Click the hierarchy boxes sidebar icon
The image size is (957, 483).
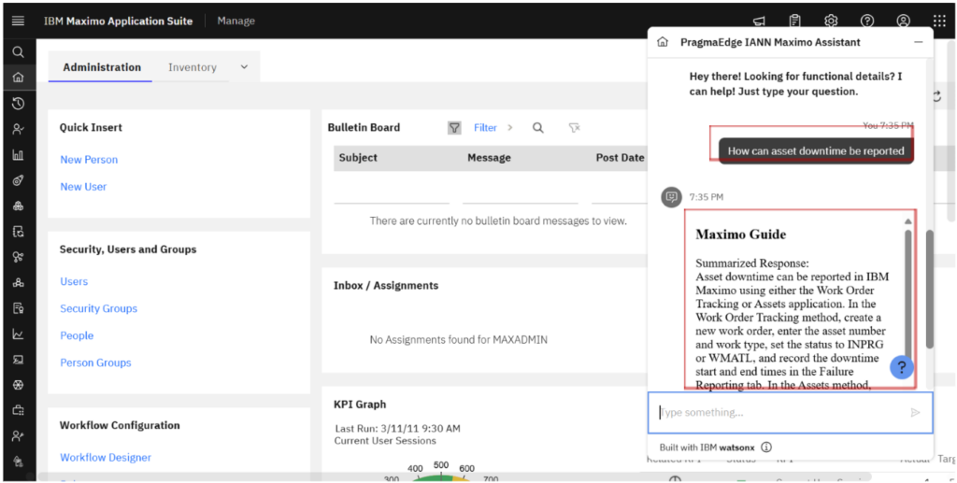click(x=18, y=283)
